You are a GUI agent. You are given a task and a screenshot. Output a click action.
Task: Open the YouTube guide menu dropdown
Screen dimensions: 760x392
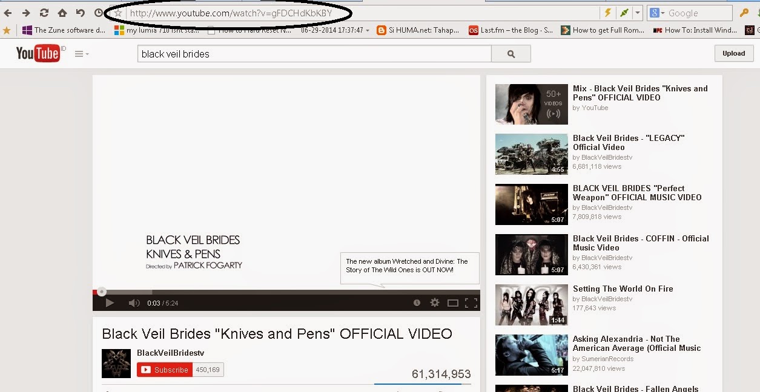(x=82, y=54)
